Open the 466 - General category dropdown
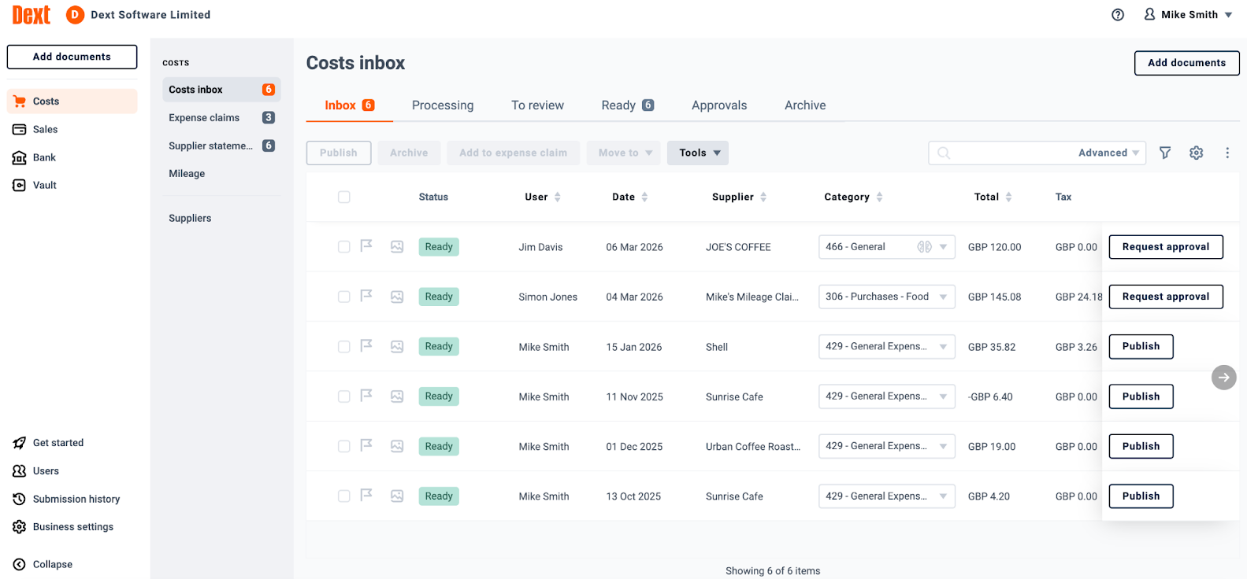 tap(887, 247)
